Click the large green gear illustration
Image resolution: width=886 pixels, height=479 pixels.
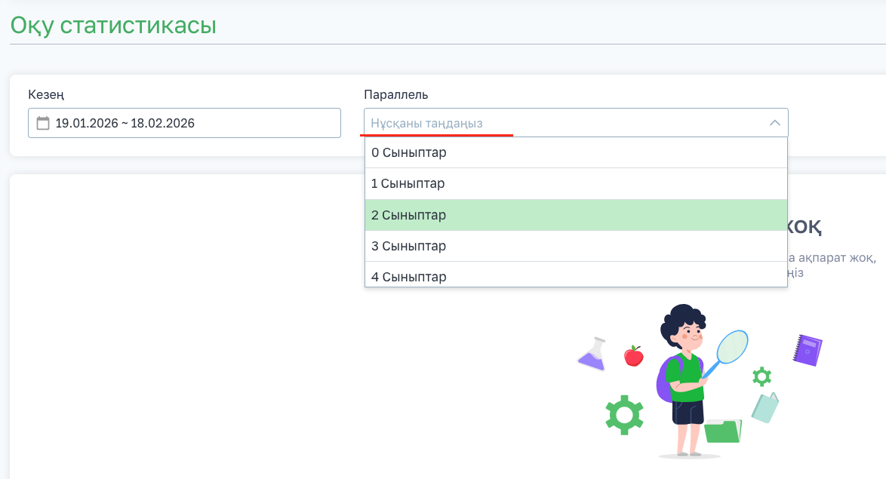click(x=624, y=414)
